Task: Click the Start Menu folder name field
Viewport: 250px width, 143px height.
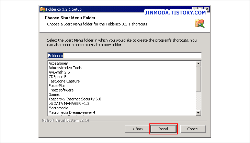Action: pyautogui.click(x=125, y=56)
